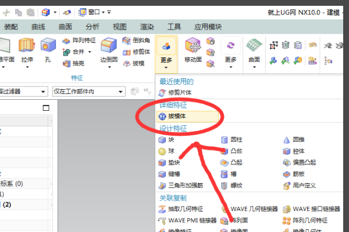Open the 合并 dropdown arrow
Image resolution: width=349 pixels, height=232 pixels.
[90, 52]
